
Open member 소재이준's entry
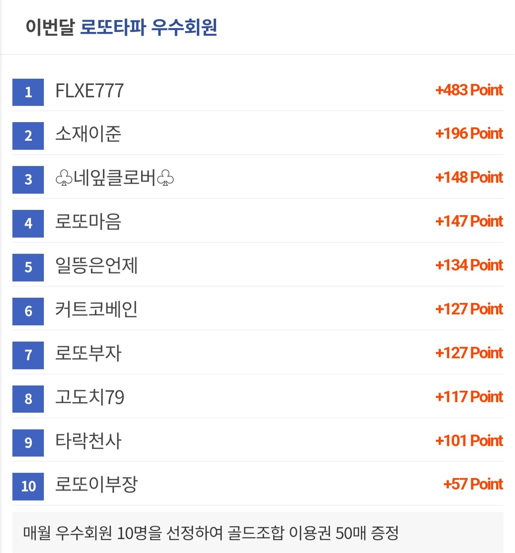coord(88,134)
